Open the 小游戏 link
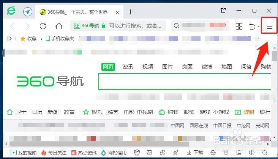Image resolution: width=278 pixels, height=159 pixels. (x=221, y=112)
